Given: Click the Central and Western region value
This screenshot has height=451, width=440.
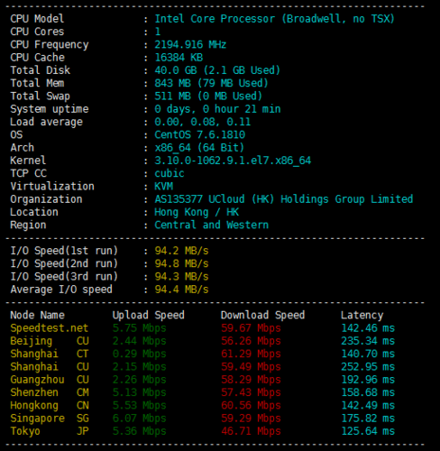Looking at the screenshot, I should (211, 225).
